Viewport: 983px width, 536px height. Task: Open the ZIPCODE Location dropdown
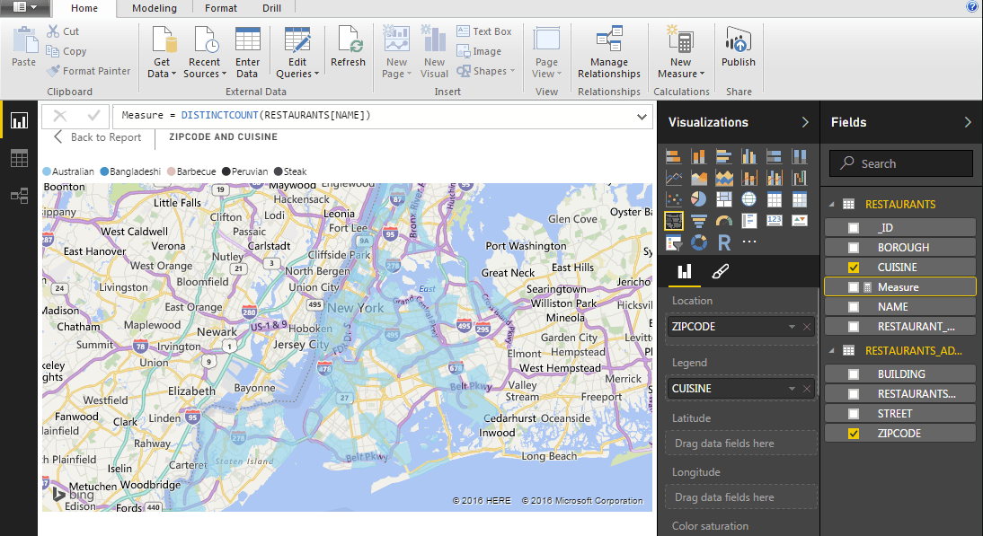pos(793,326)
